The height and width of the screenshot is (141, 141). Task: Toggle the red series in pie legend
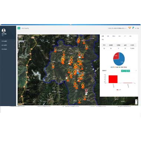click(x=125, y=67)
